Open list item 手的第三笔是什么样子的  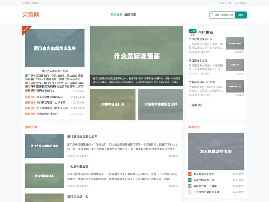tap(51, 102)
